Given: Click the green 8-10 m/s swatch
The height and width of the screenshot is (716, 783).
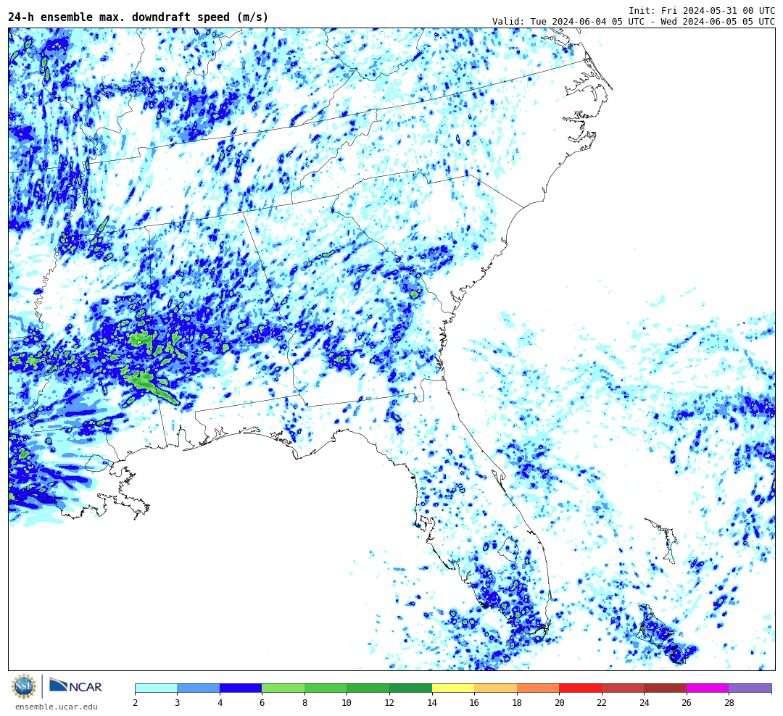Looking at the screenshot, I should [326, 688].
